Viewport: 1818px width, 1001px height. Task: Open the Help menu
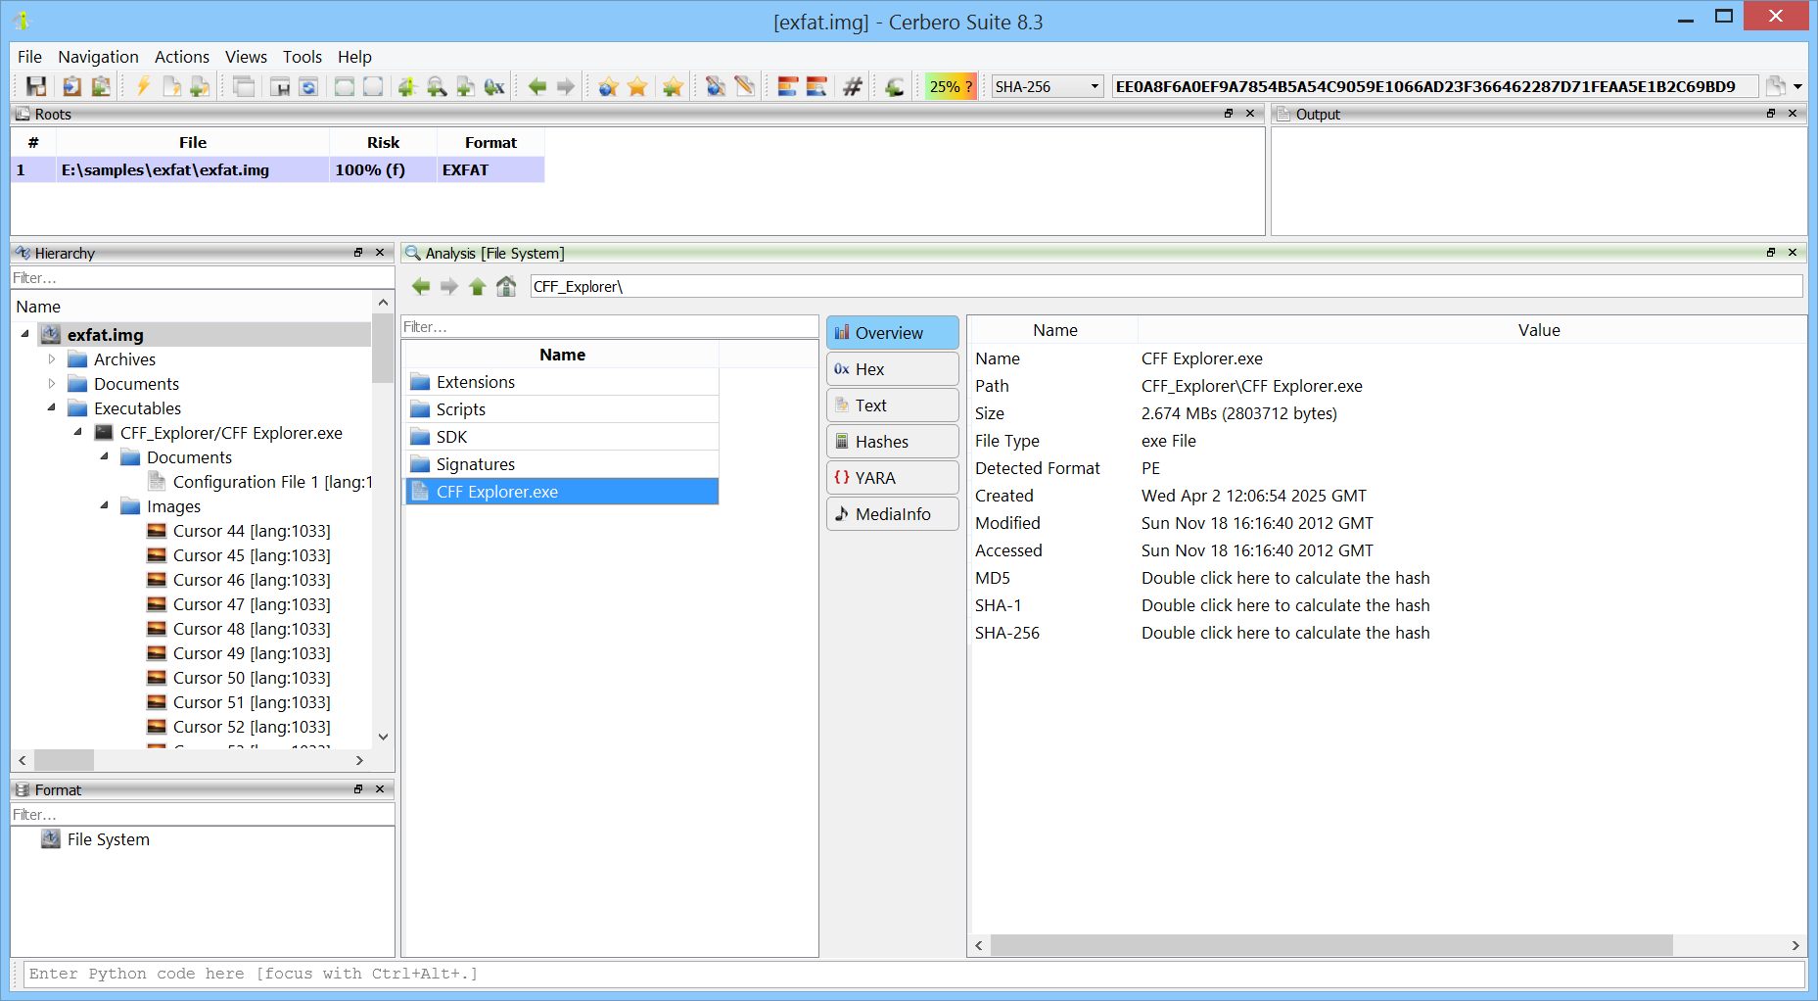click(x=354, y=57)
